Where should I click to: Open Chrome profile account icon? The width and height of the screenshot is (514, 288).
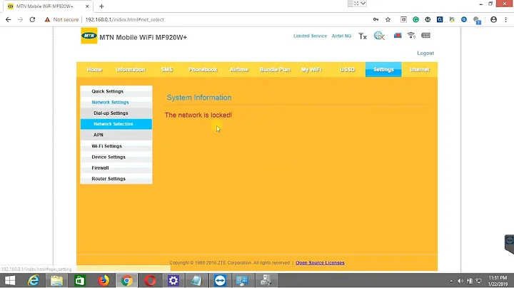point(493,20)
